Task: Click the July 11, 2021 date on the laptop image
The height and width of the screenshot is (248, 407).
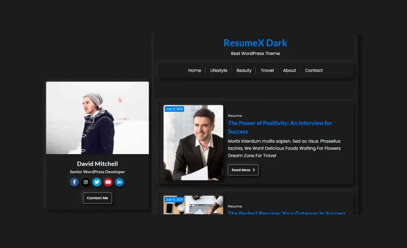Action: pyautogui.click(x=175, y=200)
